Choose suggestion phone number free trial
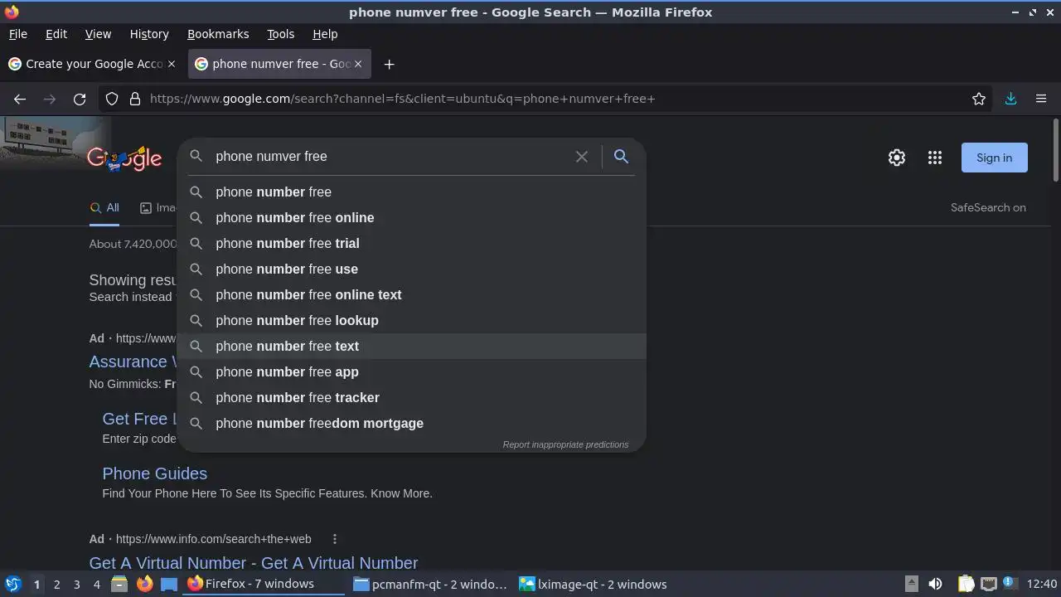 (x=412, y=243)
